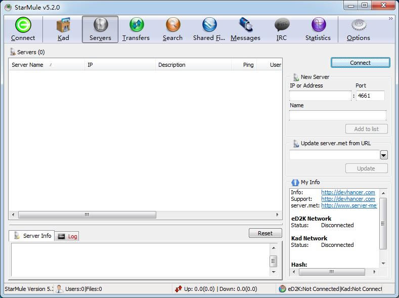
Task: Click the Connect button on the right
Action: click(361, 63)
